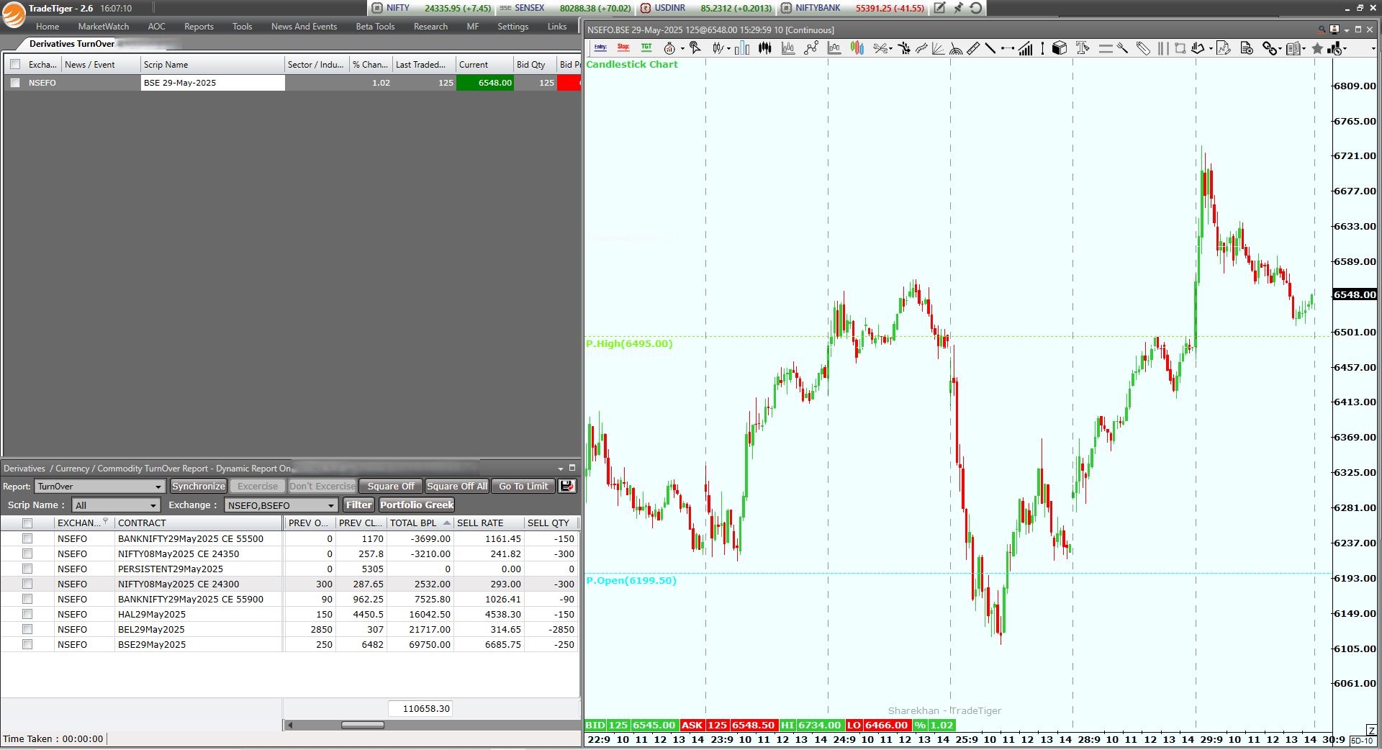Click the Square Off All button
This screenshot has width=1382, height=750.
(x=457, y=486)
